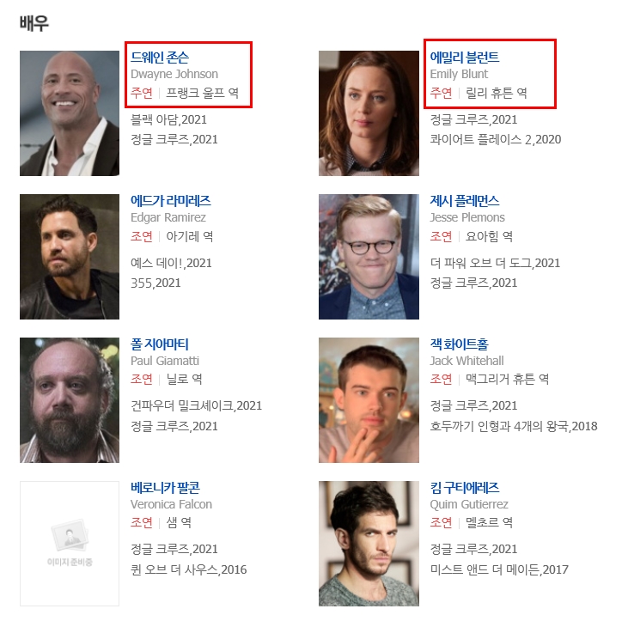Select Jesse Plemons' portrait image

pyautogui.click(x=369, y=257)
